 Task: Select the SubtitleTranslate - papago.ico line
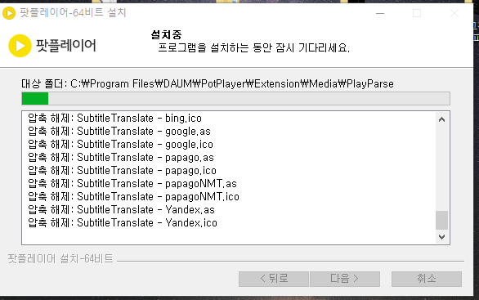click(x=122, y=171)
